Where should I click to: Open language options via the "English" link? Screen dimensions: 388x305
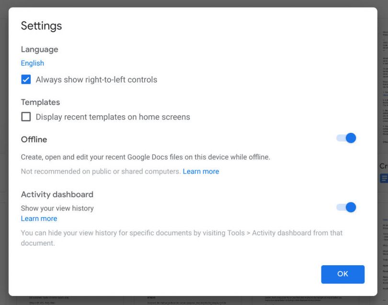[32, 63]
